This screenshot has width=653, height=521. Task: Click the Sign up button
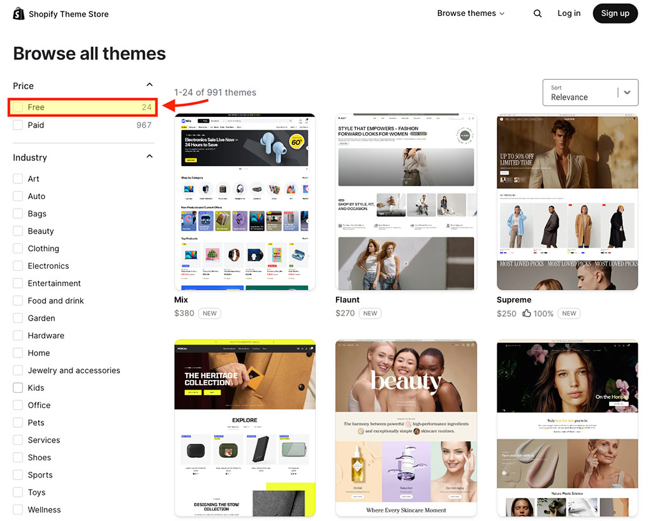coord(615,13)
